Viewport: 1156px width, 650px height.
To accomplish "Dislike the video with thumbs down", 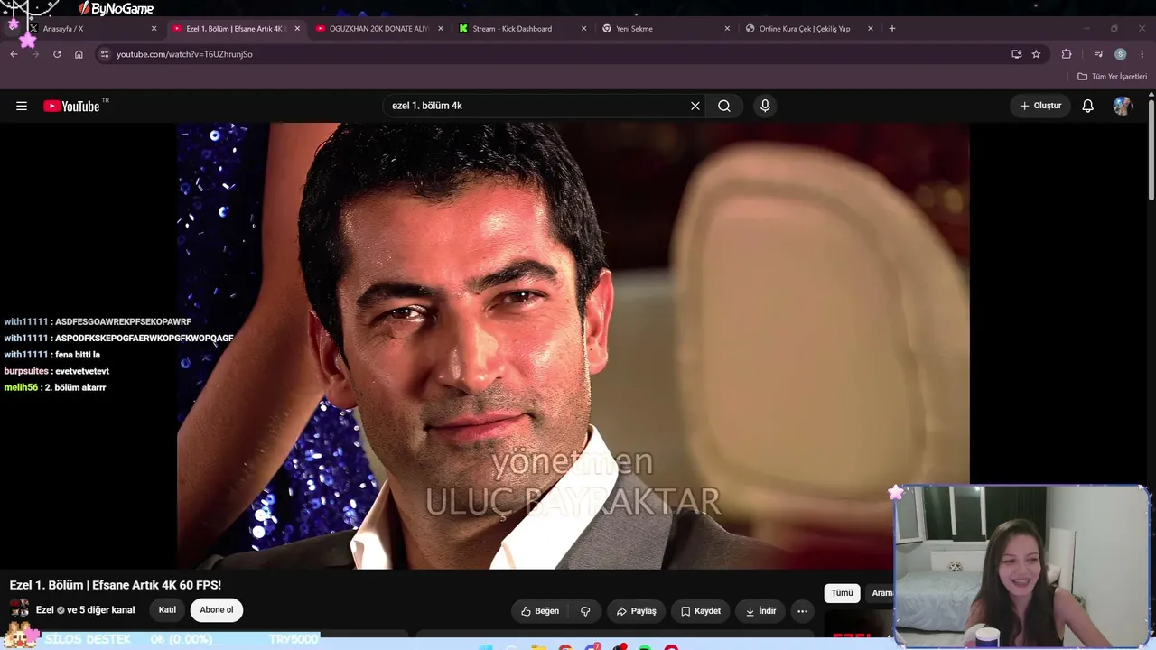I will 585,611.
